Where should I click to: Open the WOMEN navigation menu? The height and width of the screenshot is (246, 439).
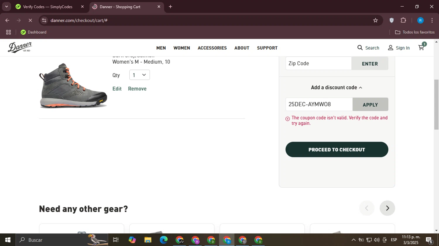[182, 48]
